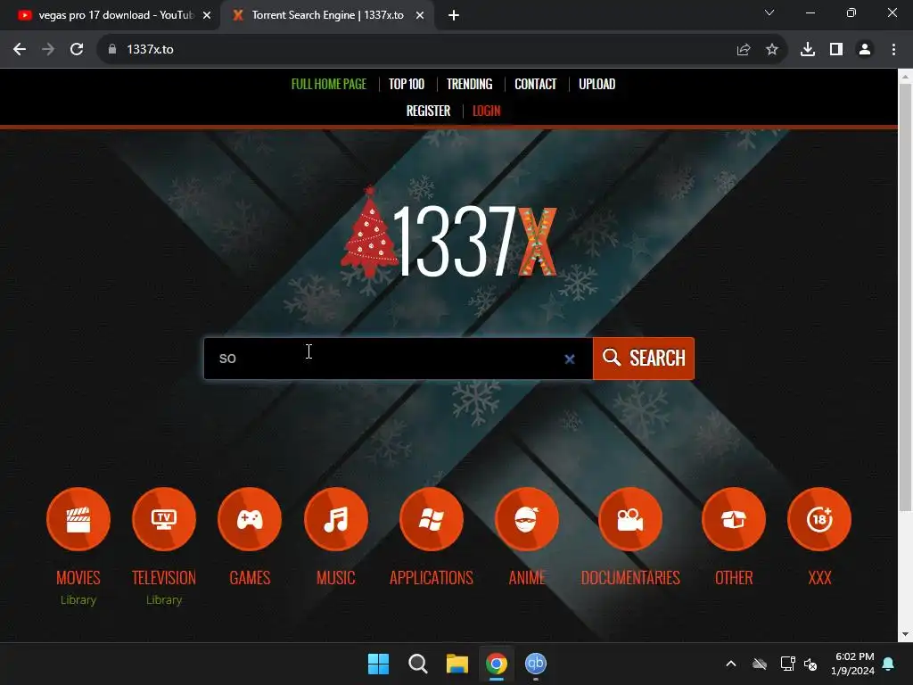Go back to the previous page

coord(20,50)
